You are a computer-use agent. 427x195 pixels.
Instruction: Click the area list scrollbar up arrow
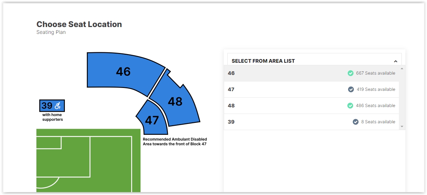(402, 68)
